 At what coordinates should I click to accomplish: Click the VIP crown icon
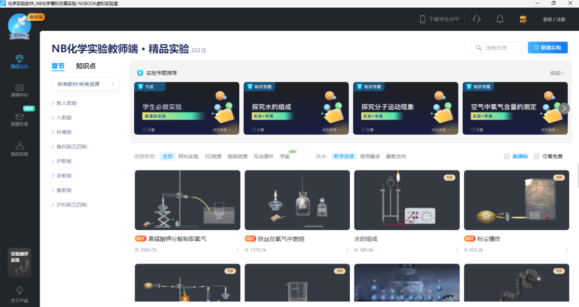[523, 19]
